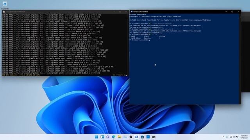250x140 pixels.
Task: Click the 'gcc-10-base' package line in terminal
Action: [52, 27]
